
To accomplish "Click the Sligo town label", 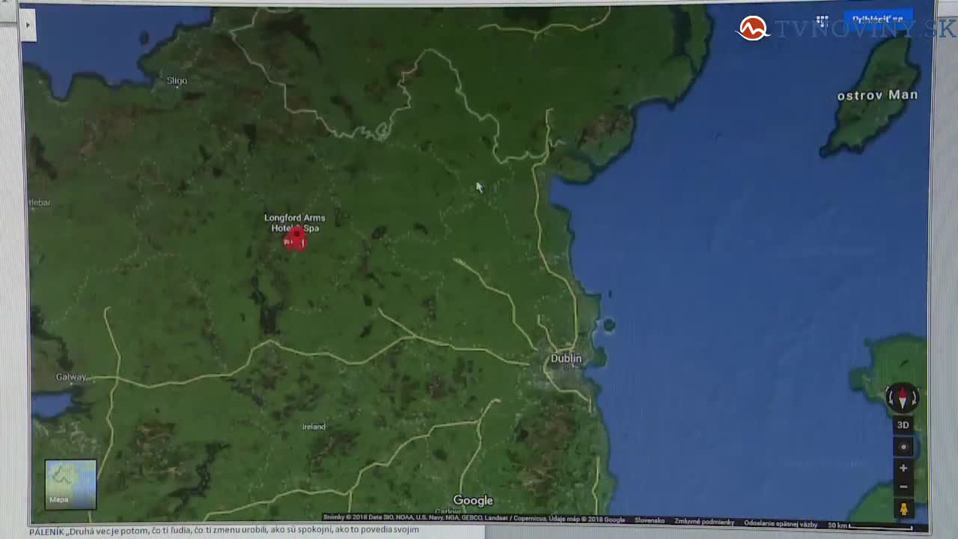I will (177, 81).
